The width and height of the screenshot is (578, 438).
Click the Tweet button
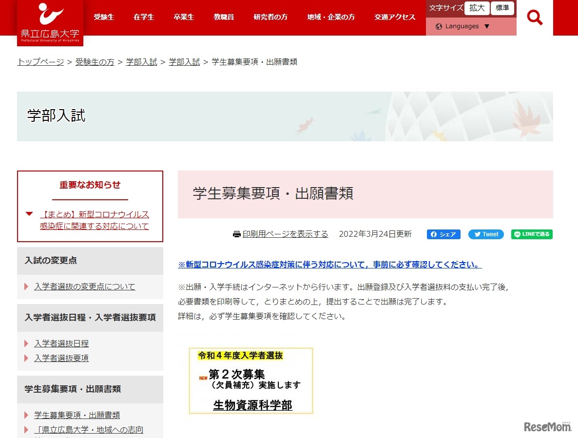(485, 234)
